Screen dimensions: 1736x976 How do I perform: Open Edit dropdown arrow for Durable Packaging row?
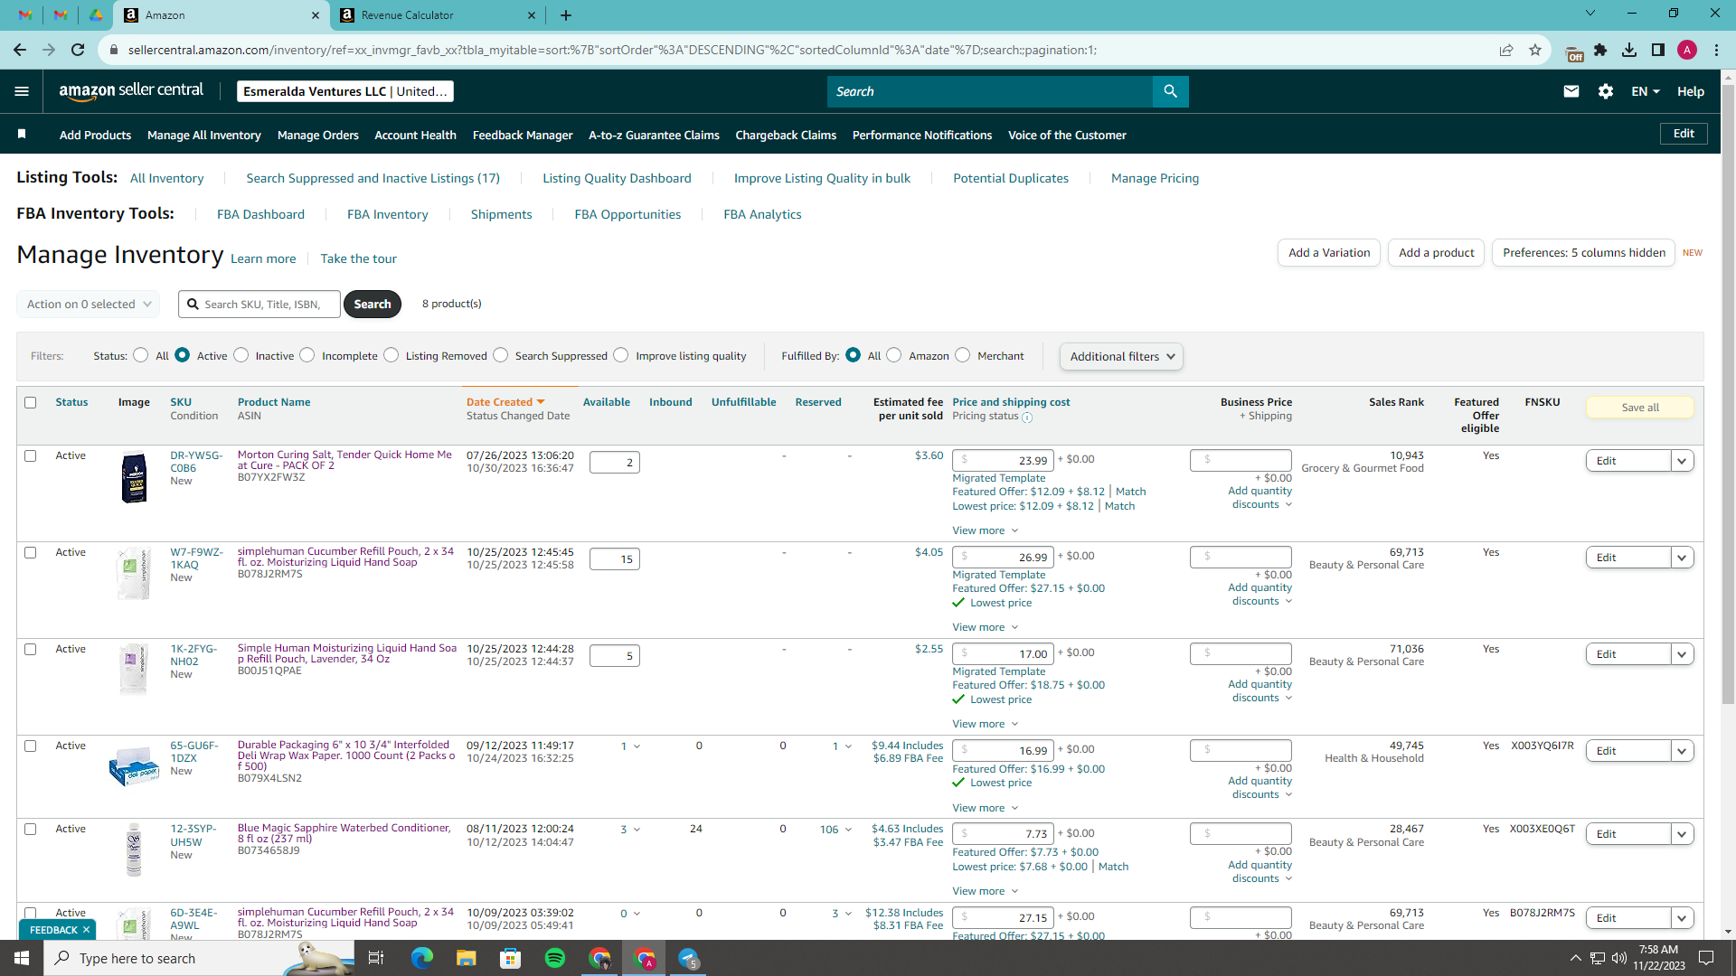[x=1682, y=751]
